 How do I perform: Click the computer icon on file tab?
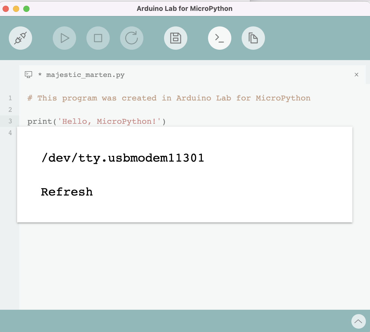point(28,75)
